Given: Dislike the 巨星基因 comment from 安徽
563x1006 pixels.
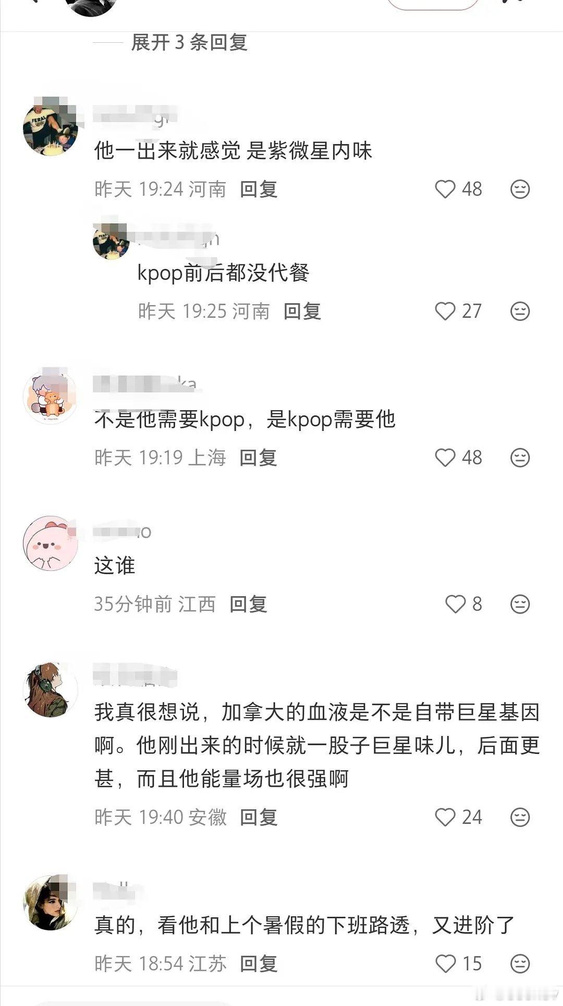Looking at the screenshot, I should [520, 817].
